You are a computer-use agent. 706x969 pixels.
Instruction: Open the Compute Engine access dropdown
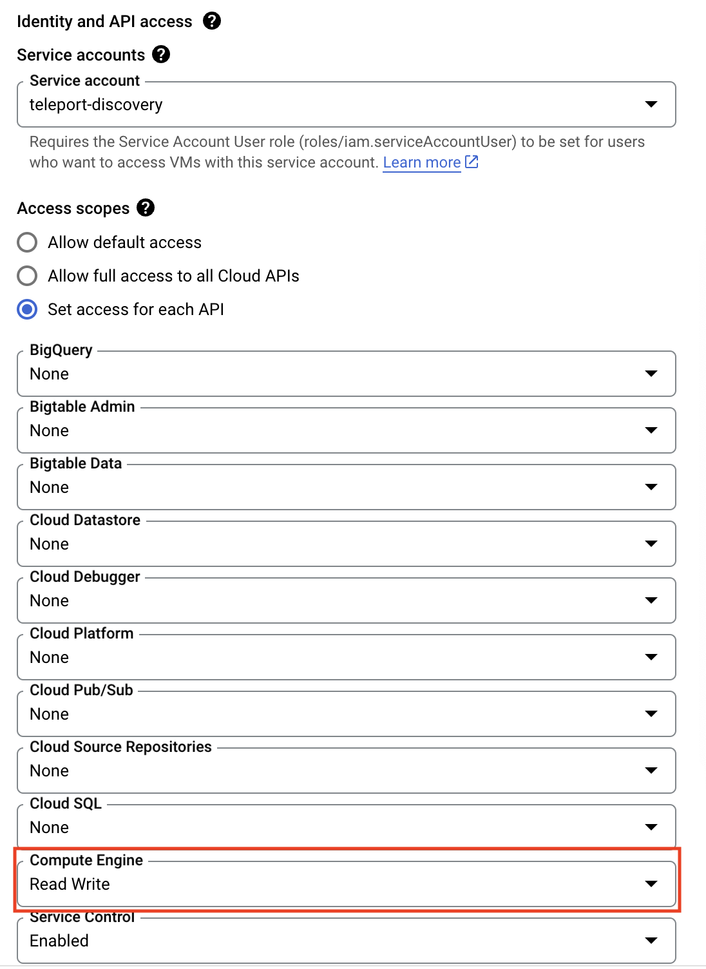tap(652, 884)
